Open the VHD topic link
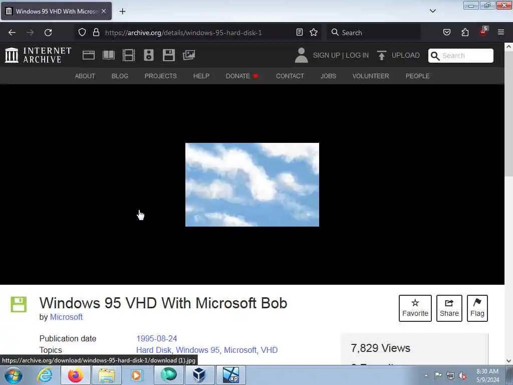Screen dimensions: 513x385 point(269,350)
